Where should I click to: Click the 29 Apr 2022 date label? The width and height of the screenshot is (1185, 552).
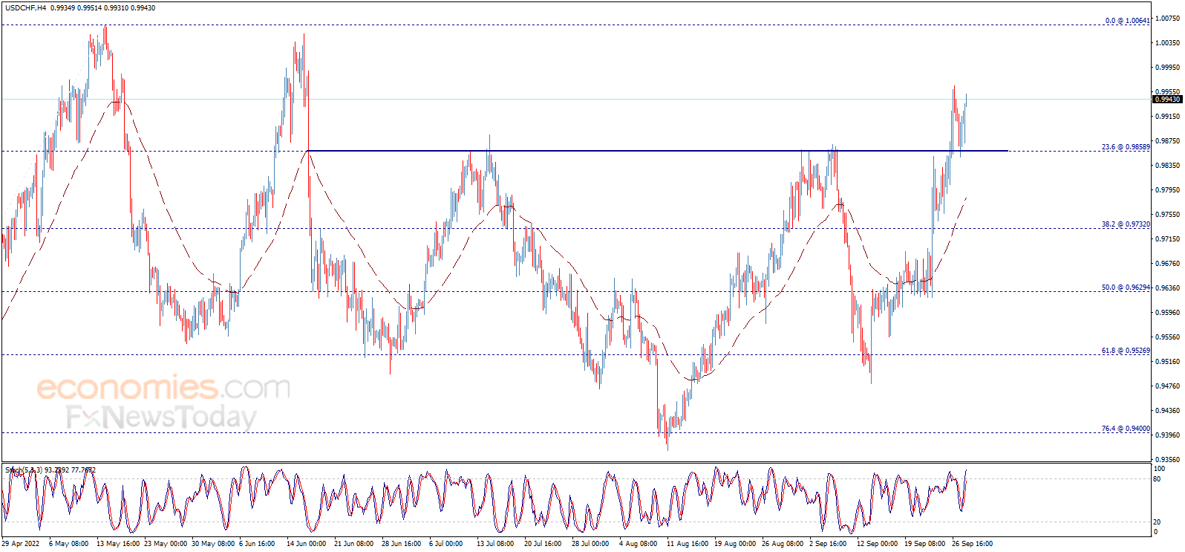(21, 544)
